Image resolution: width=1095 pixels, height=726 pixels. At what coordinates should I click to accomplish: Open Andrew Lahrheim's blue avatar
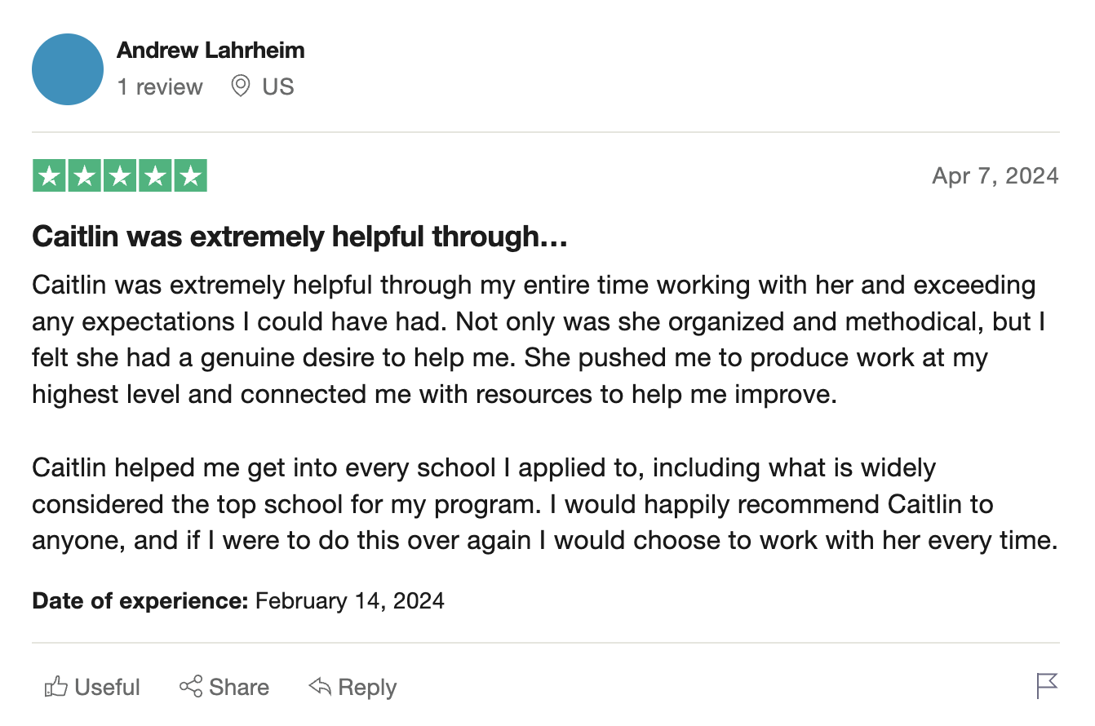tap(68, 69)
